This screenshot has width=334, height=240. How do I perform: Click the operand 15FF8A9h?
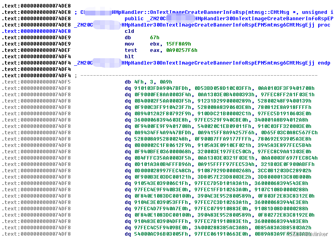coord(178,44)
